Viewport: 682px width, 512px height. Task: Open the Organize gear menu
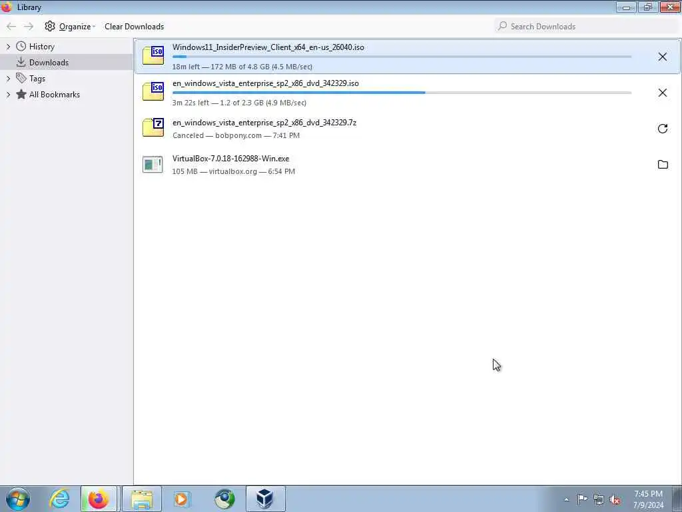(69, 27)
